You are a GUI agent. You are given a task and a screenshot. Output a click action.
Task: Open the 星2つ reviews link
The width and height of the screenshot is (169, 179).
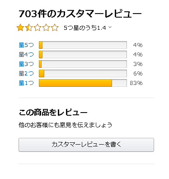(x=26, y=74)
